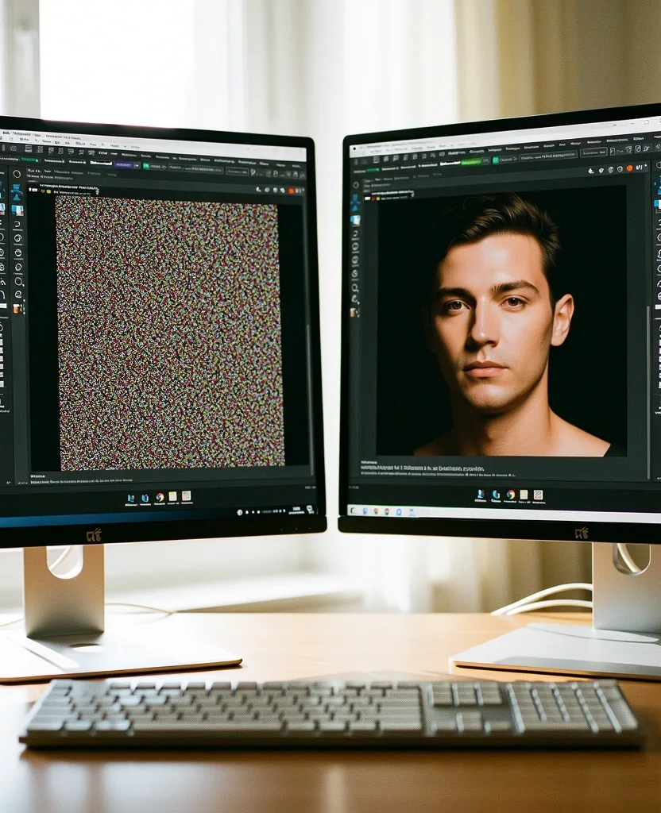
Task: Click the orange circle icon on left monitor
Action: click(x=291, y=191)
